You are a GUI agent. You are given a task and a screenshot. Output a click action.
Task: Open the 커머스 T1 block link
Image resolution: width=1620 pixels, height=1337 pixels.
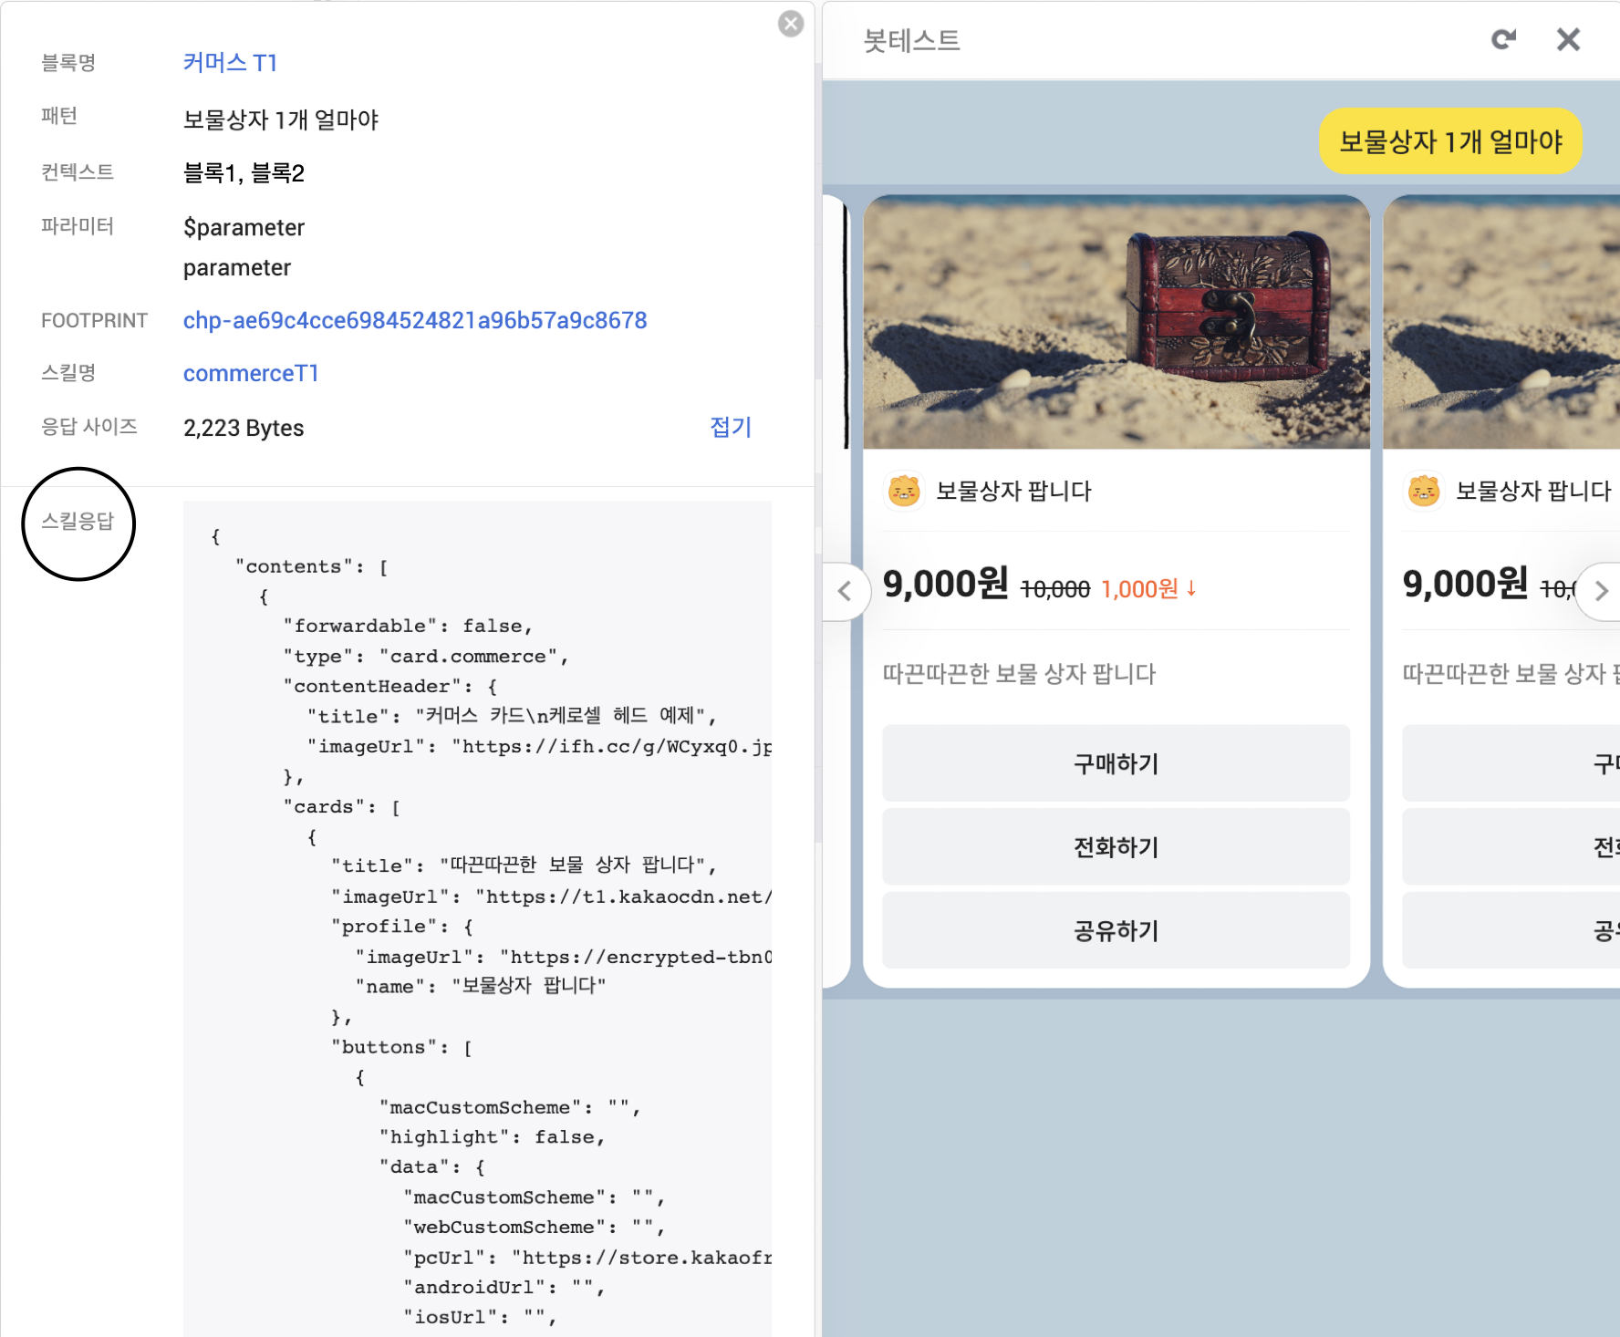230,63
